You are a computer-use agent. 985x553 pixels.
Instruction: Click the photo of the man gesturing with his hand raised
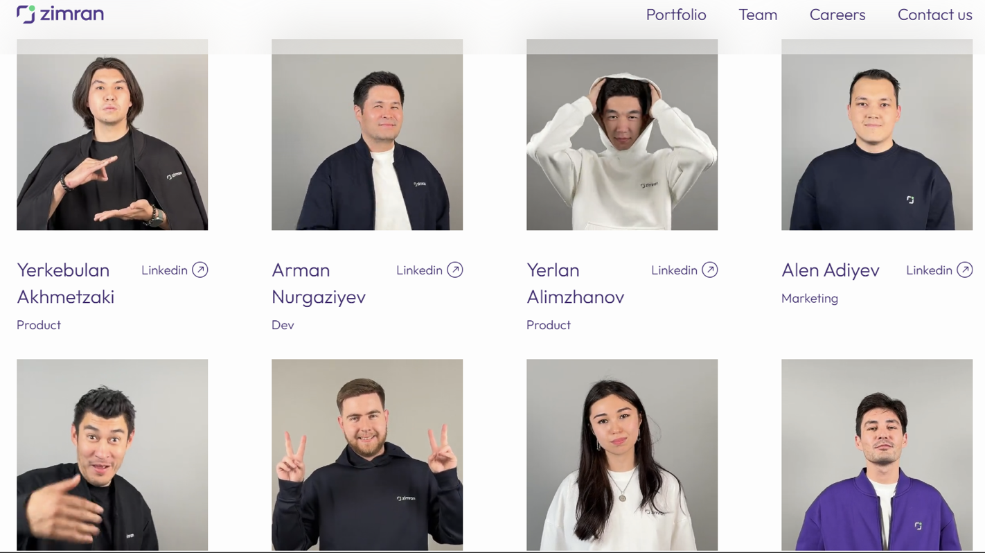coord(112,455)
